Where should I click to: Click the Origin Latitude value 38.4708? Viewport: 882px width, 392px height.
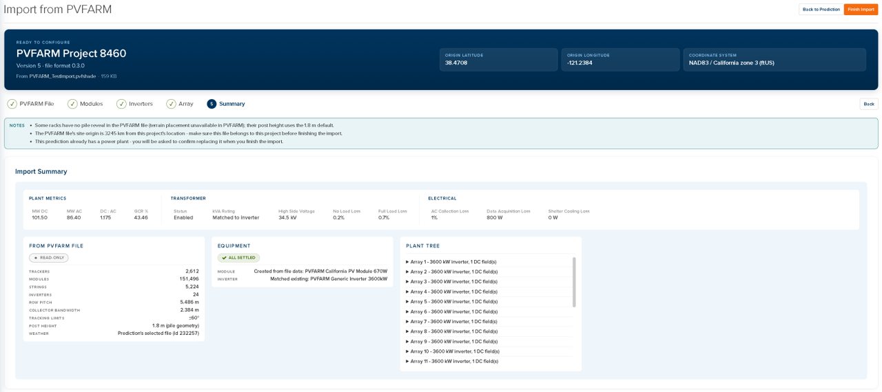pos(456,63)
